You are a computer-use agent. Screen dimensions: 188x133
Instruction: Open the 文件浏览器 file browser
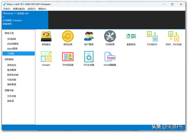68,59
